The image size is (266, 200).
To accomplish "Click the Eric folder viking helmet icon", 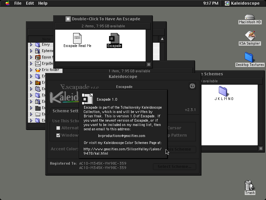I will click(x=38, y=70).
